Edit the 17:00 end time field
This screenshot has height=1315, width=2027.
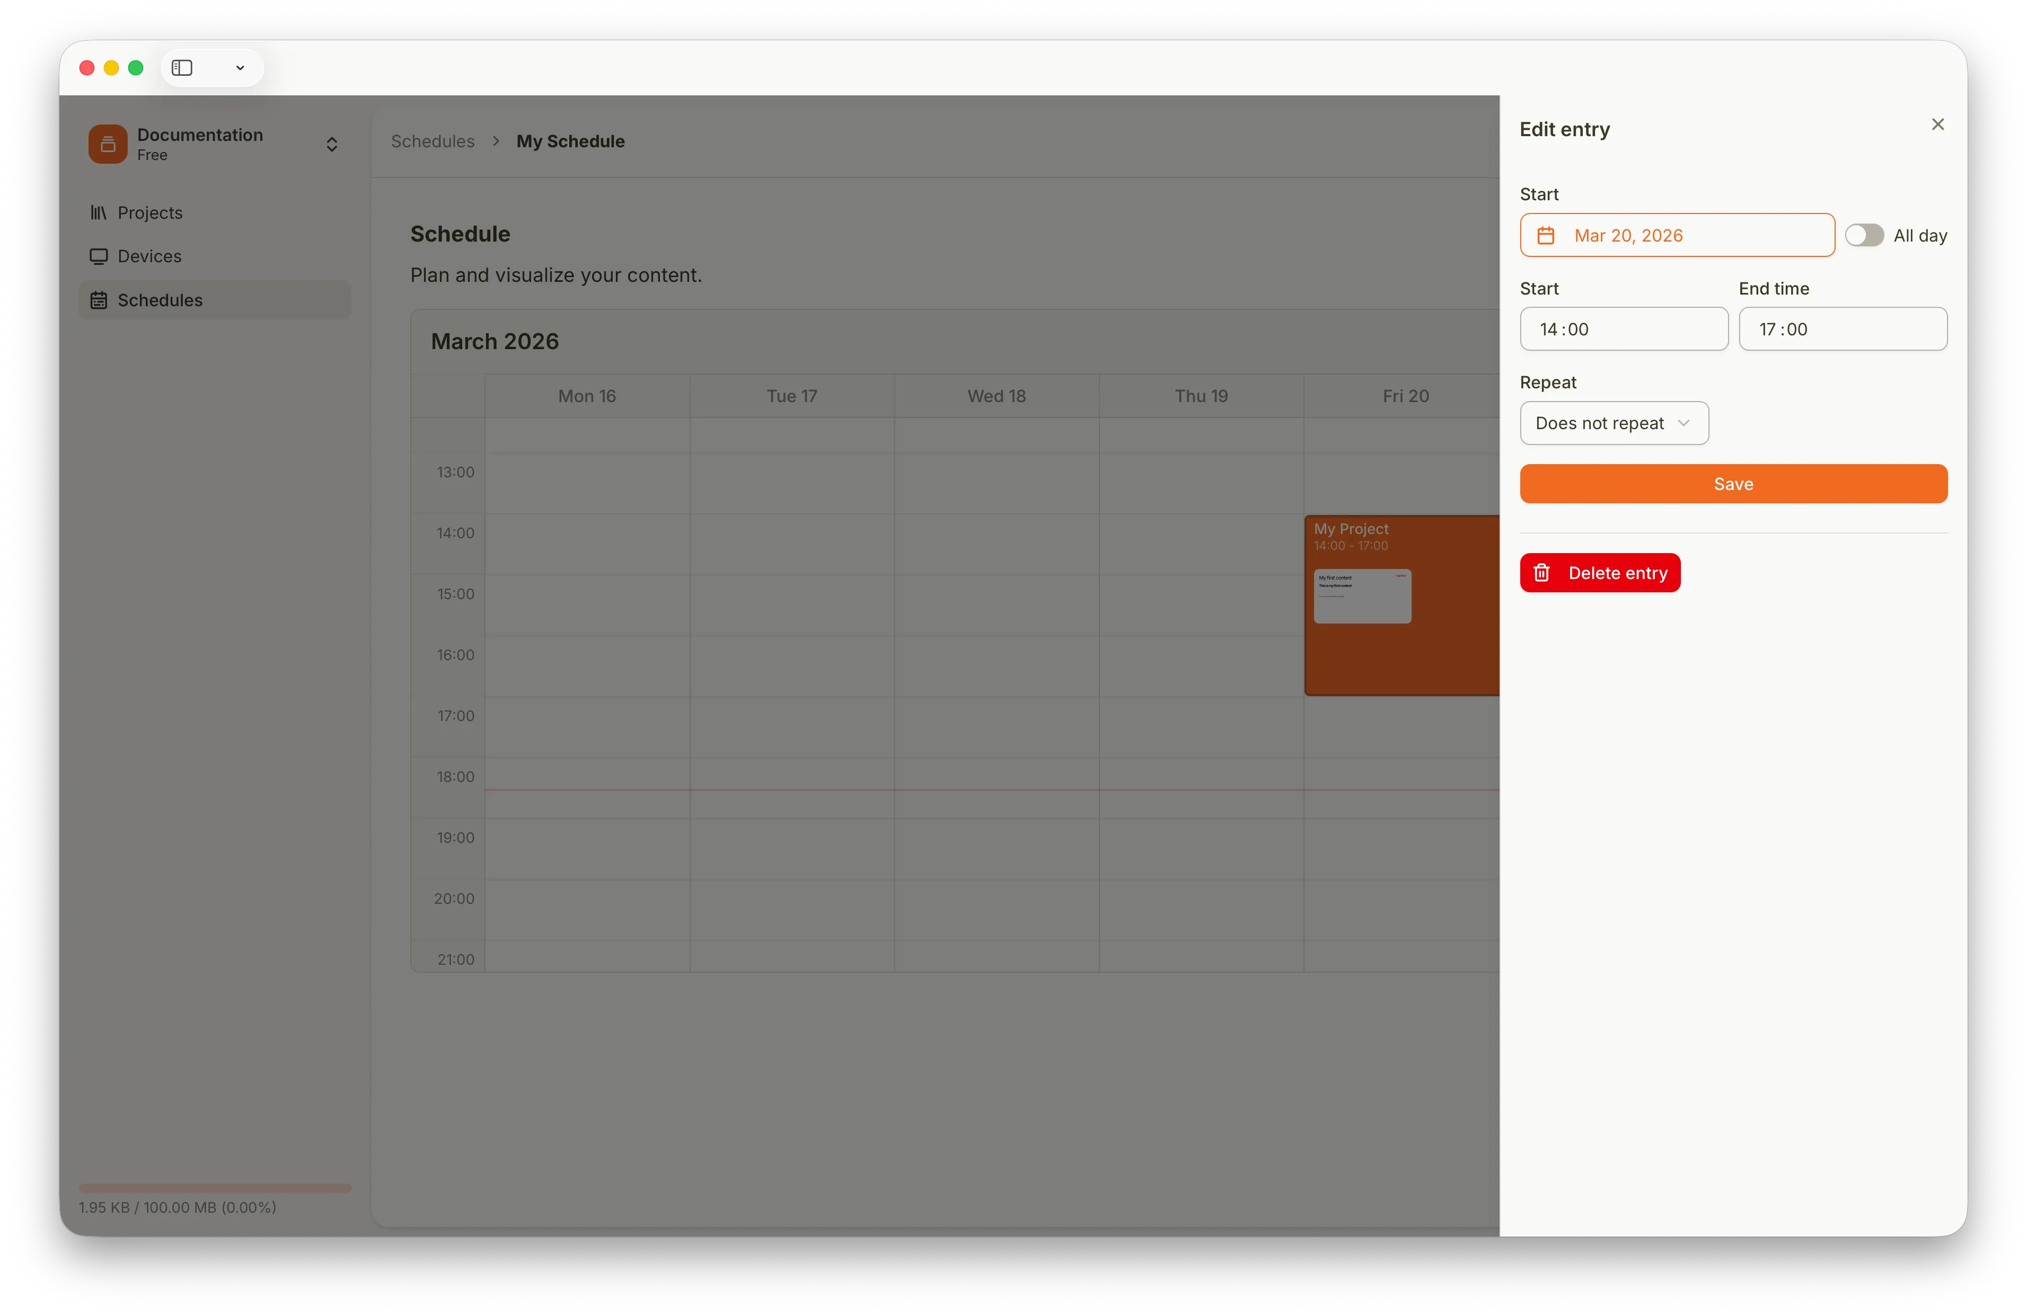pos(1842,330)
